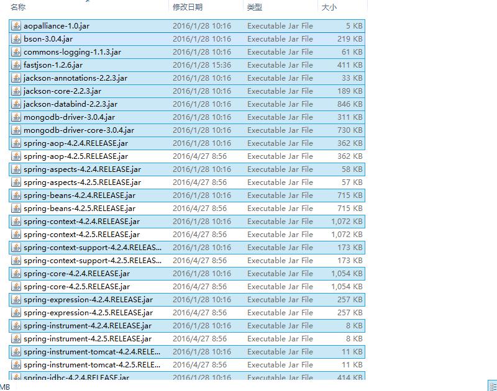Click the jar icon of spring-beans-4.2.5.RELEASE.jar
497x391 pixels.
click(16, 209)
